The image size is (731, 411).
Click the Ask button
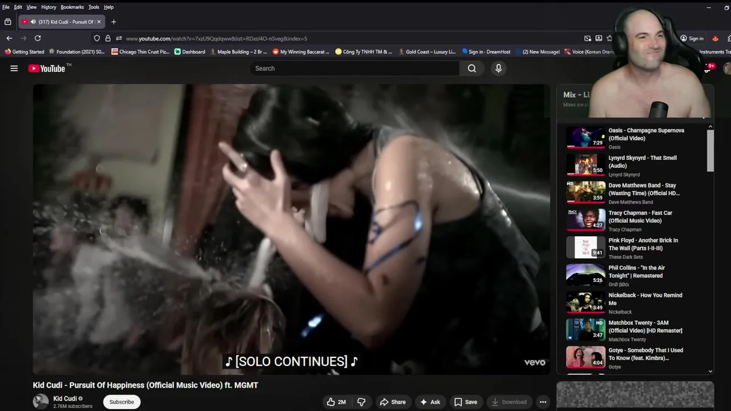(430, 402)
